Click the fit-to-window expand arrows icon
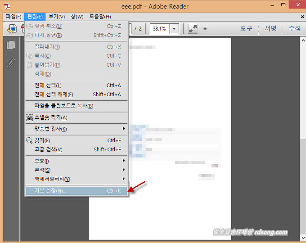The height and width of the screenshot is (243, 306). [x=193, y=28]
